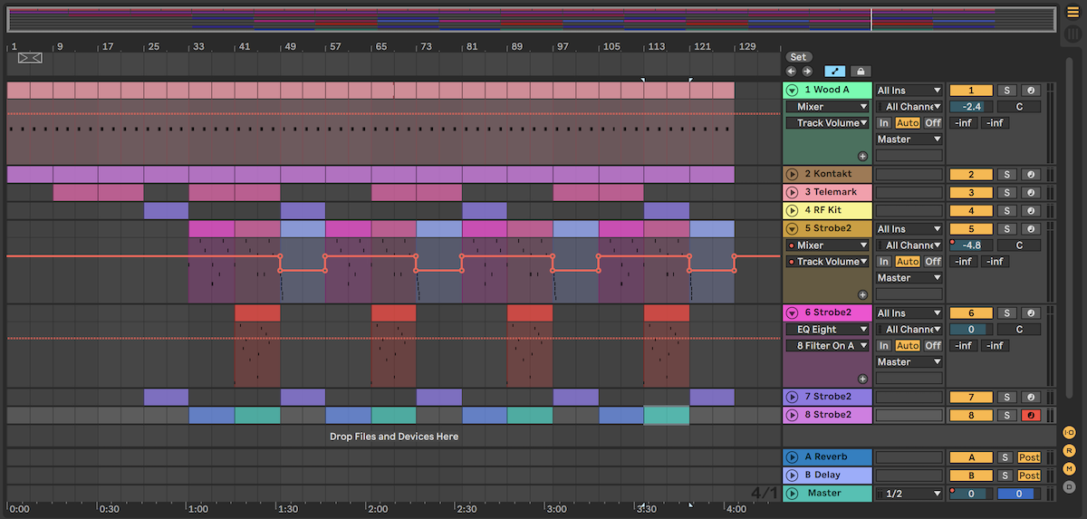This screenshot has height=519, width=1087.
Task: Jump to next locator arrow button
Action: (807, 71)
